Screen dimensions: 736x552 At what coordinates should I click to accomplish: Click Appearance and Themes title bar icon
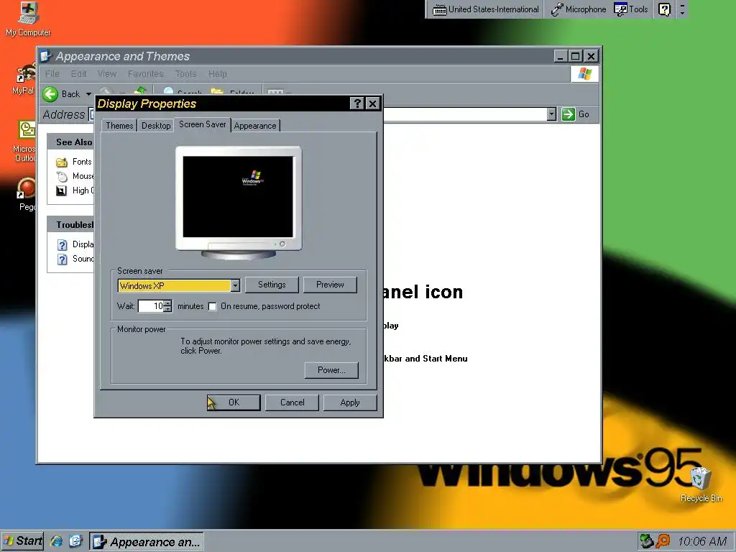(45, 56)
